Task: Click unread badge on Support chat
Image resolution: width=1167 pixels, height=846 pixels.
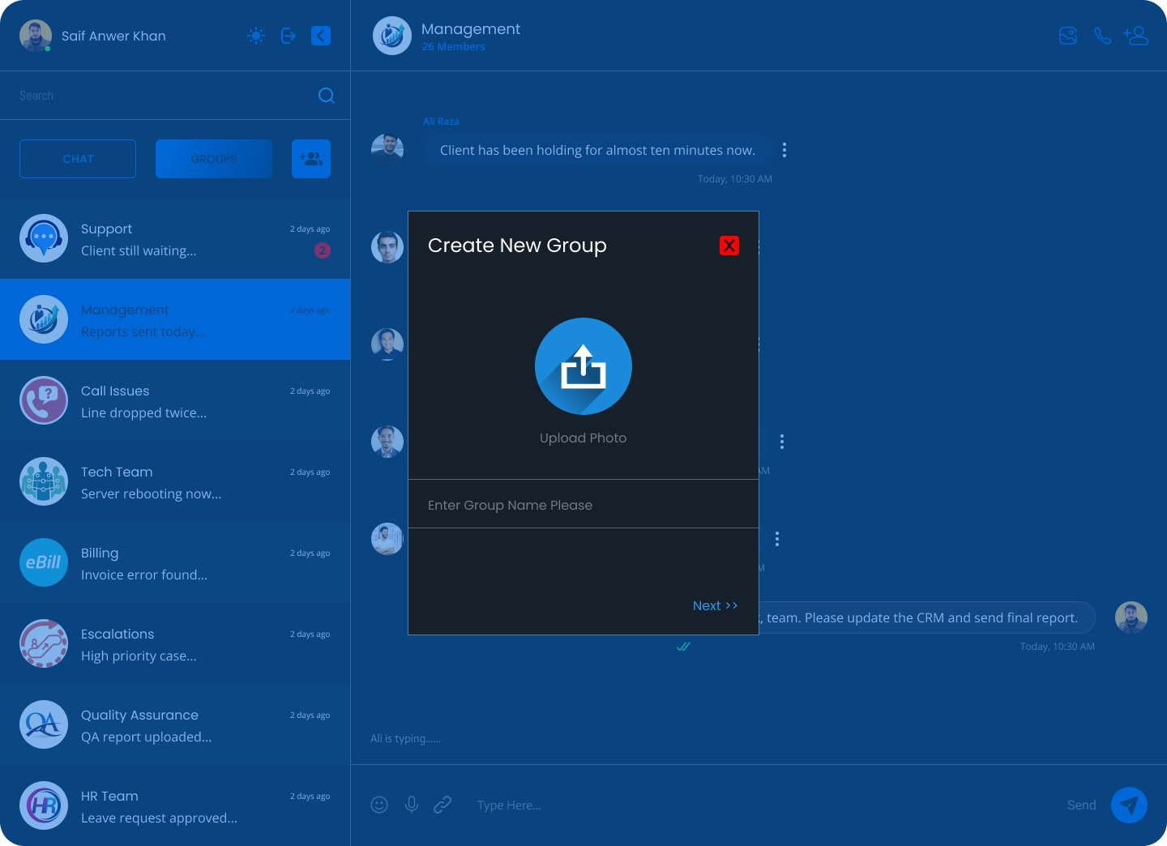Action: pyautogui.click(x=323, y=250)
